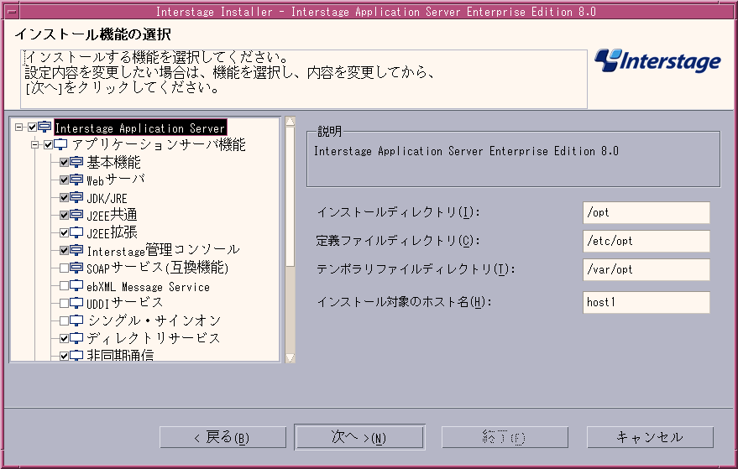Enable ebXML Message Service checkbox
The width and height of the screenshot is (738, 469).
(64, 285)
